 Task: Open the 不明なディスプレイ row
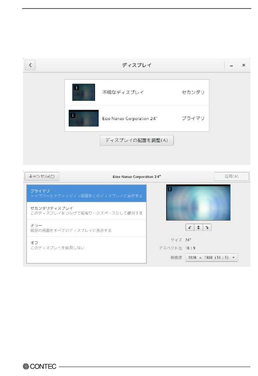click(137, 92)
